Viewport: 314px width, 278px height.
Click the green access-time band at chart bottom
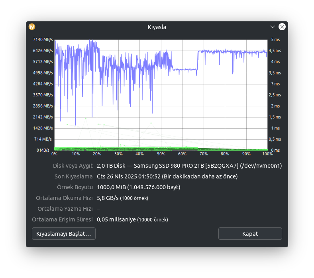coord(161,149)
